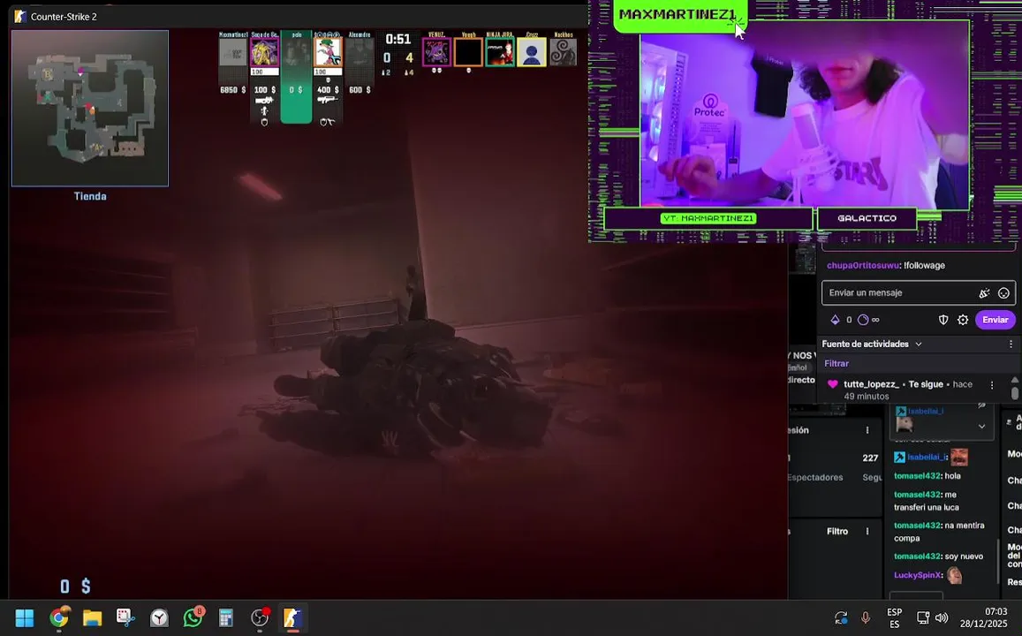Select NINJA JIRA player avatar
The width and height of the screenshot is (1022, 636).
click(x=499, y=52)
